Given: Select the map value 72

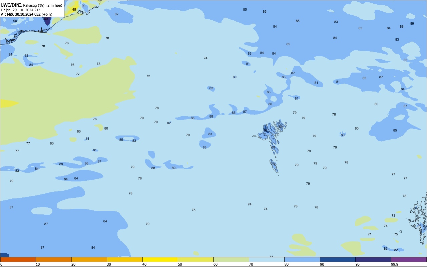Looking at the screenshot, I should (148, 76).
